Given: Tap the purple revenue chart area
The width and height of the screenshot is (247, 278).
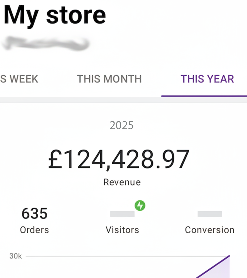Looking at the screenshot, I should coord(221,269).
